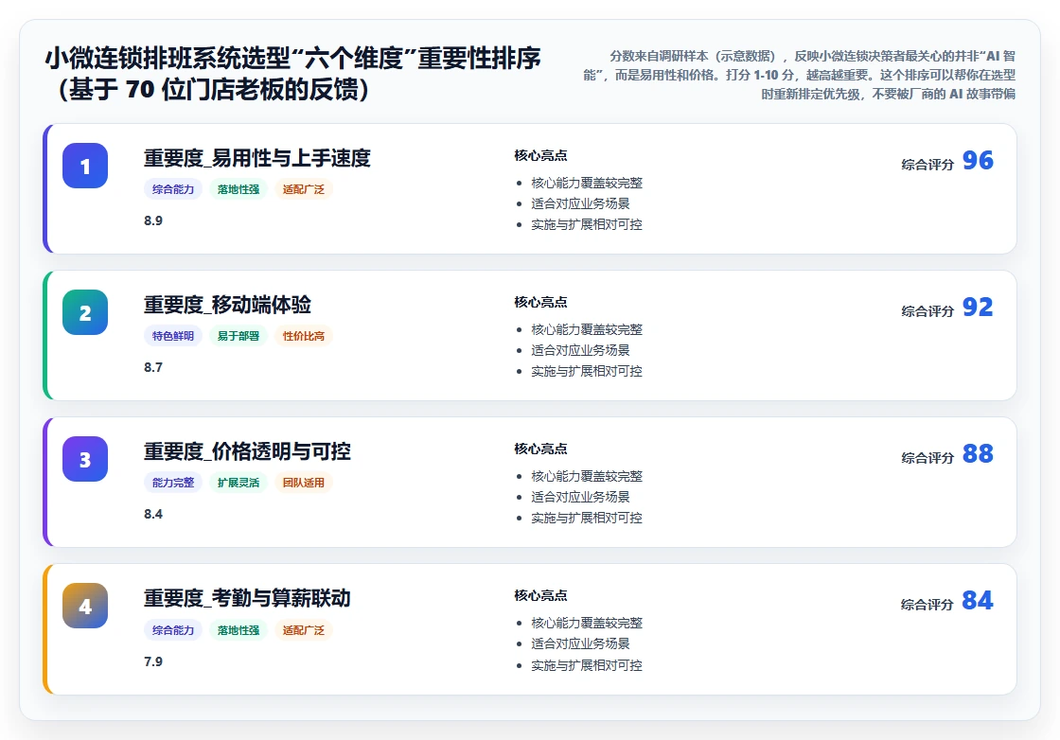Viewport: 1060px width, 740px height.
Task: Click 落地性强 tag in 易用性与上手速度 card
Action: click(x=238, y=189)
